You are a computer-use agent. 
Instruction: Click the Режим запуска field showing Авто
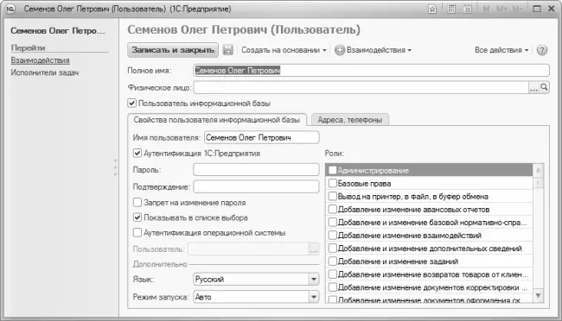tap(252, 297)
